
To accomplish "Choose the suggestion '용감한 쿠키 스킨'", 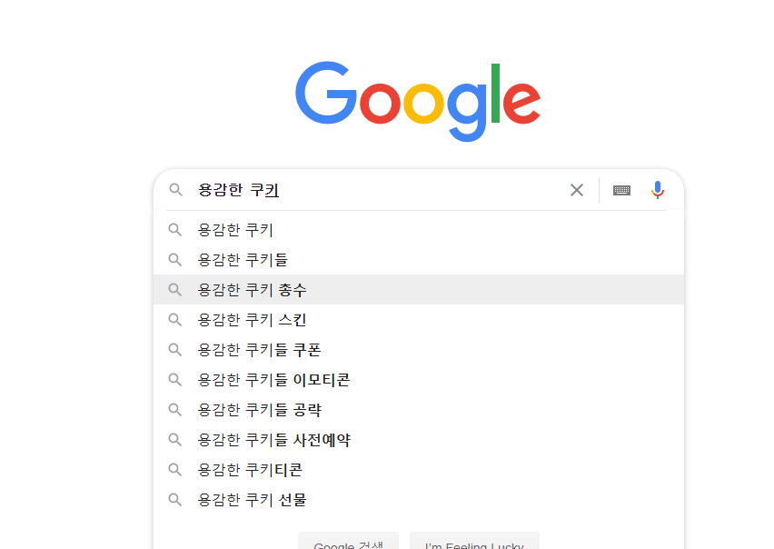I will point(253,320).
